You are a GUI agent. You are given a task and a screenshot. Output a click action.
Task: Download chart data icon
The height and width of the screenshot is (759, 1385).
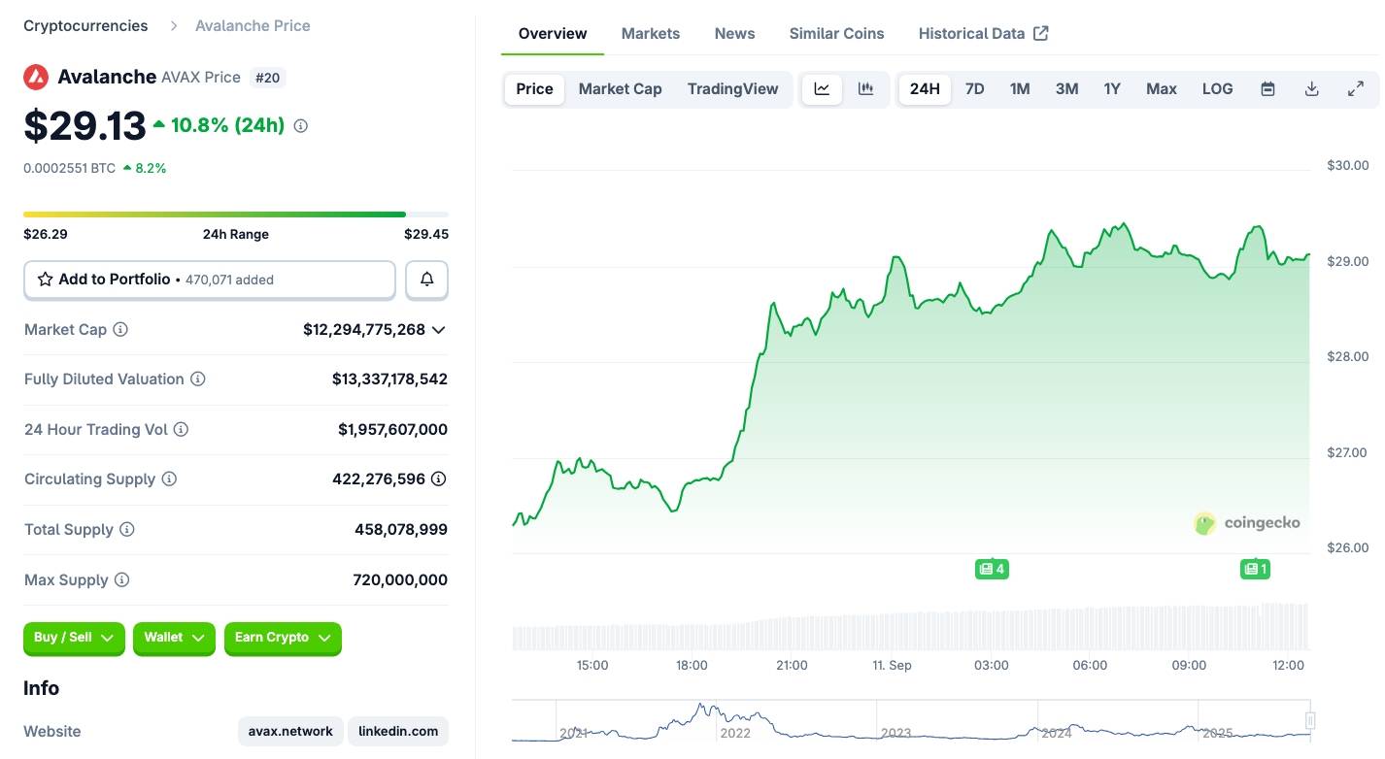(x=1311, y=89)
